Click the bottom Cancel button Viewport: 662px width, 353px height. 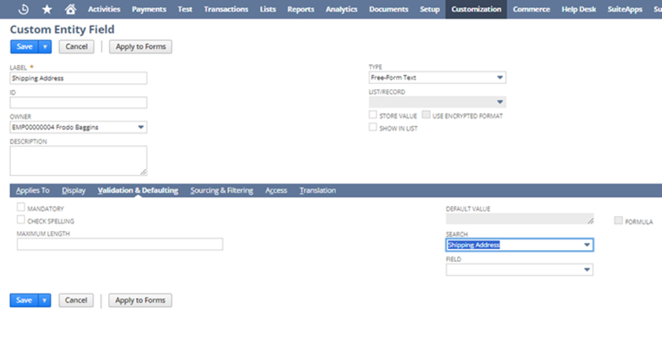click(76, 300)
